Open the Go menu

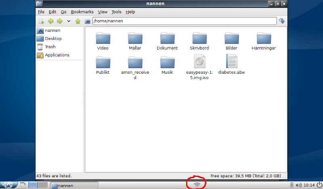[63, 12]
